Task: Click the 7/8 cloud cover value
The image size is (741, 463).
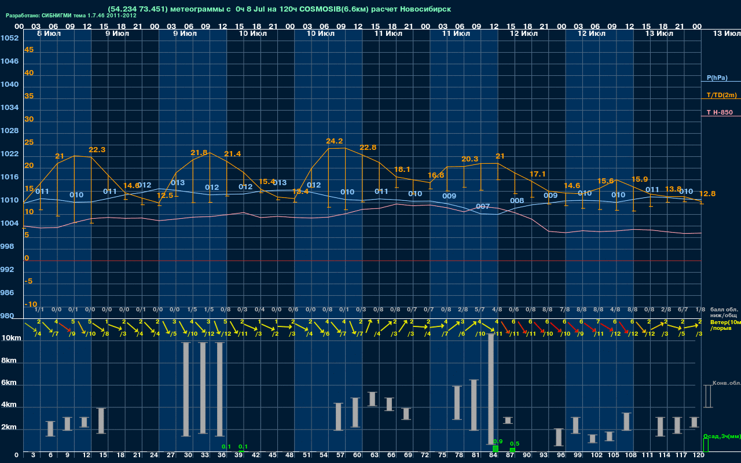Action: (x=564, y=310)
